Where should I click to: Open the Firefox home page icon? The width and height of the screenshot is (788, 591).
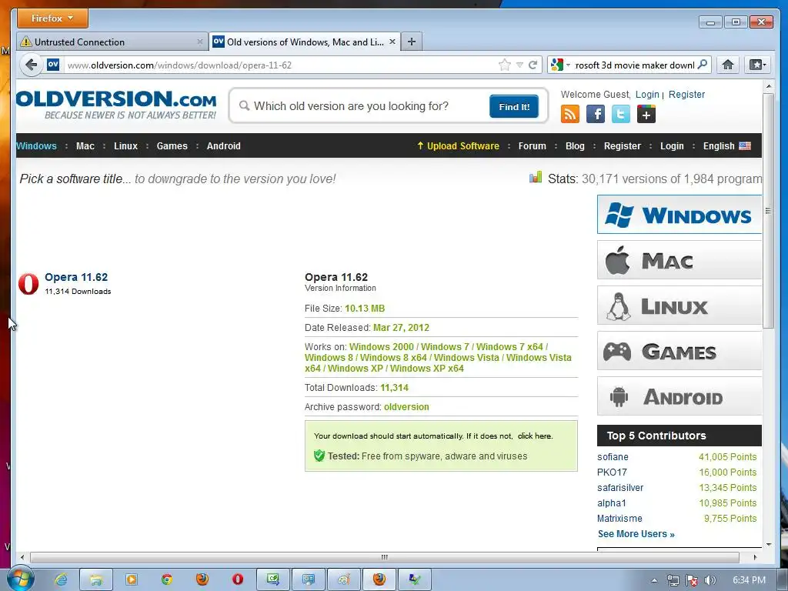(x=728, y=65)
